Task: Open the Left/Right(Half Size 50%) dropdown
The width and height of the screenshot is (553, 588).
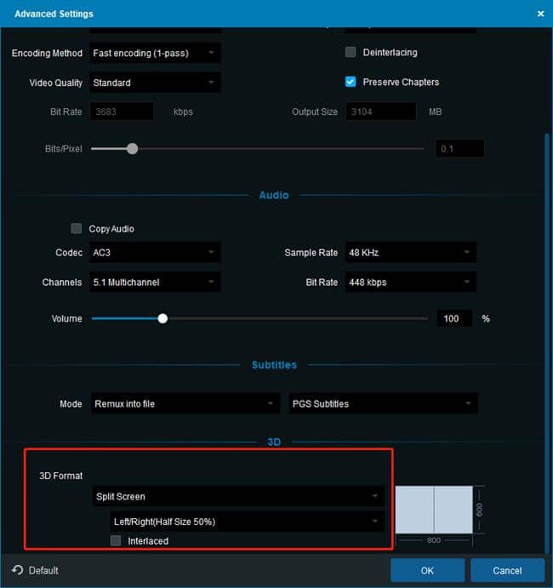Action: (248, 522)
